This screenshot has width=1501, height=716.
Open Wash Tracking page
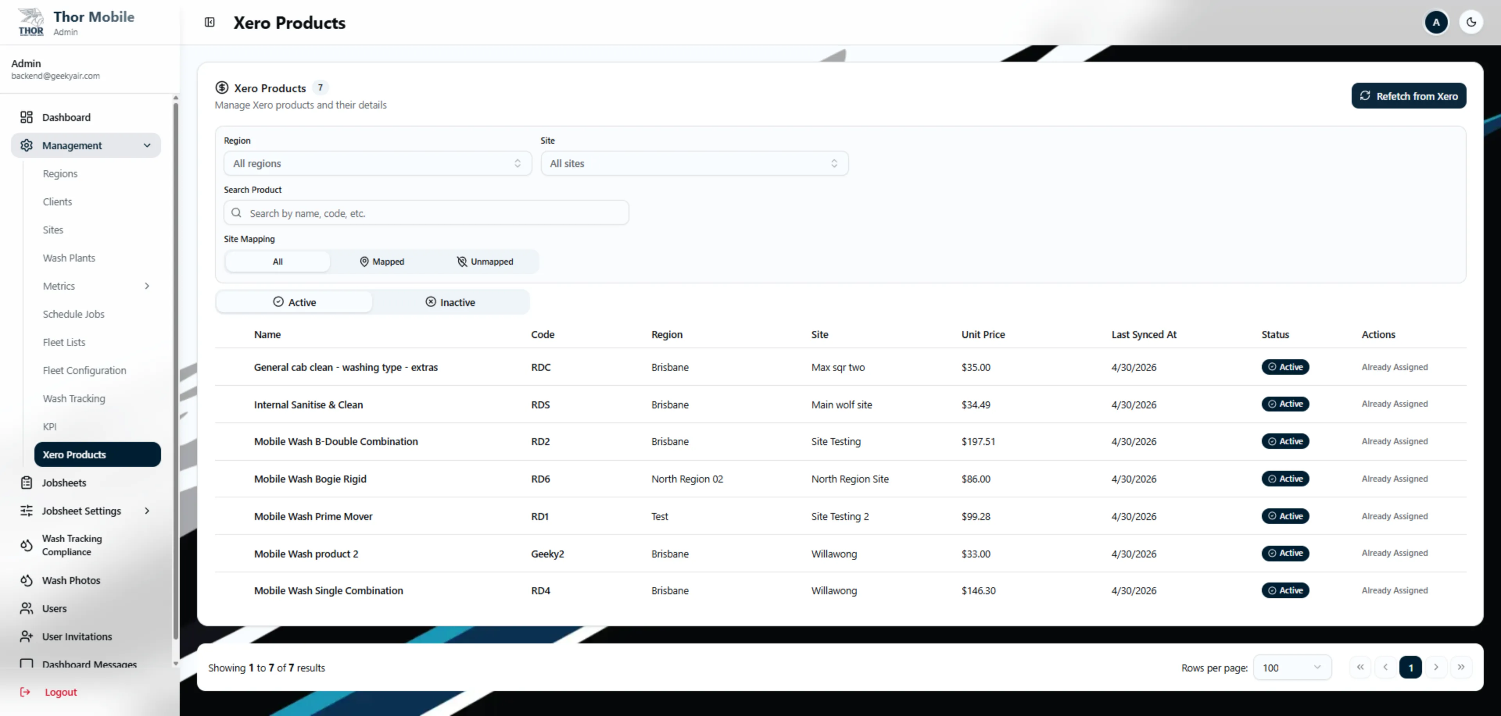74,398
